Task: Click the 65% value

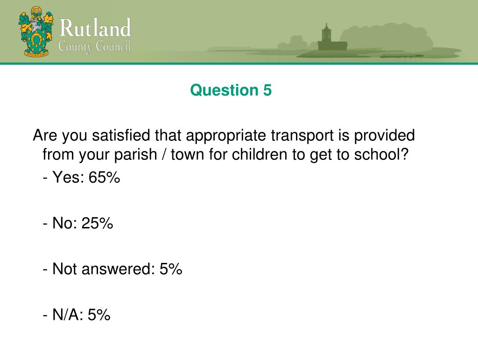Action: [x=104, y=177]
